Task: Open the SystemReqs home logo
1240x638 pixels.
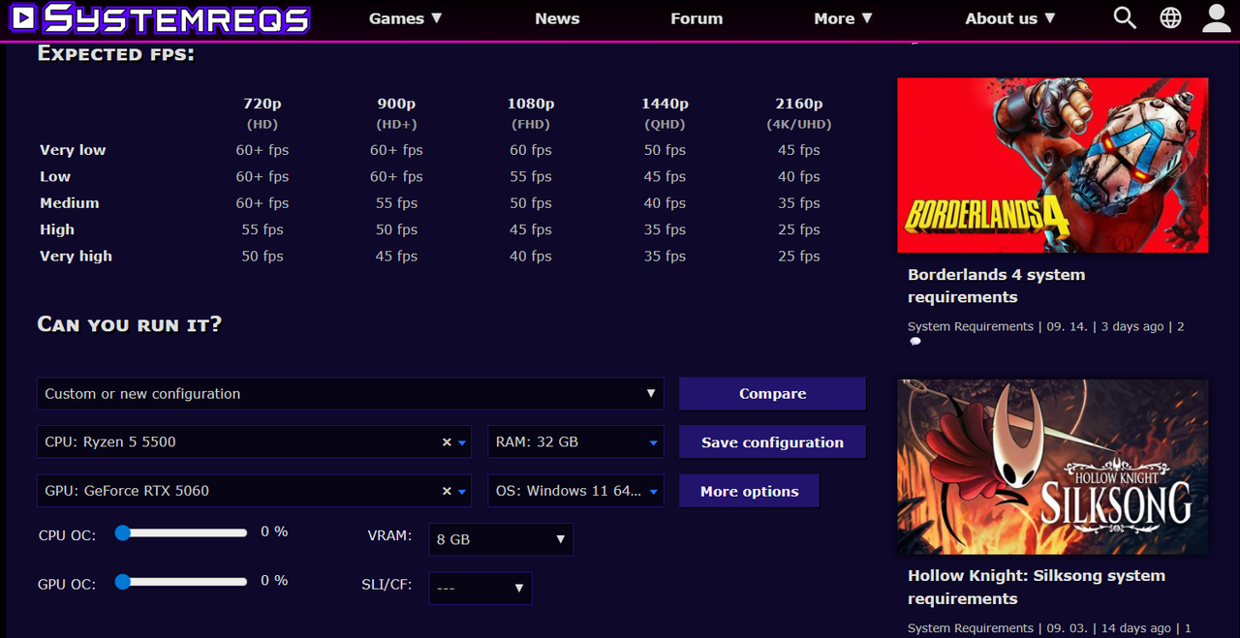Action: (x=160, y=18)
